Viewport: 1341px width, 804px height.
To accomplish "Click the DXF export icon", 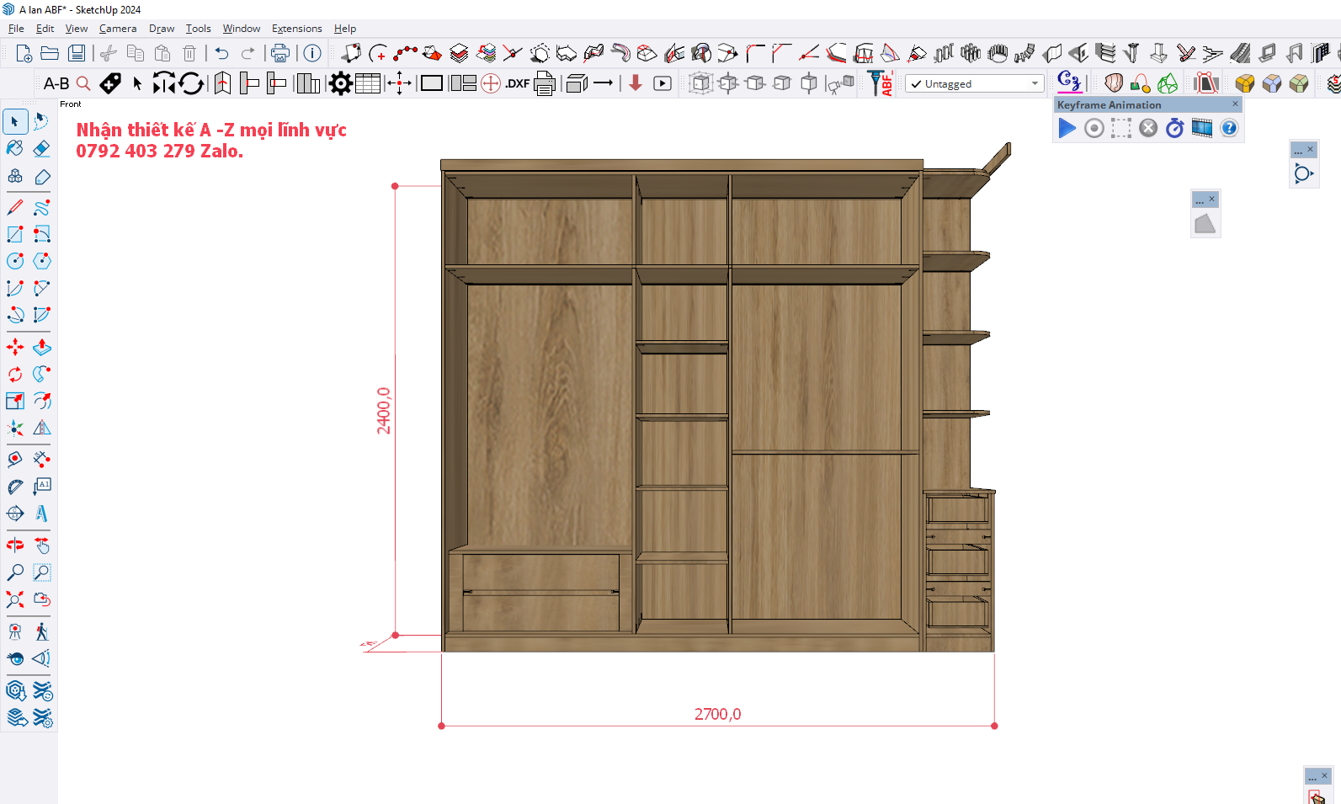I will (x=517, y=83).
